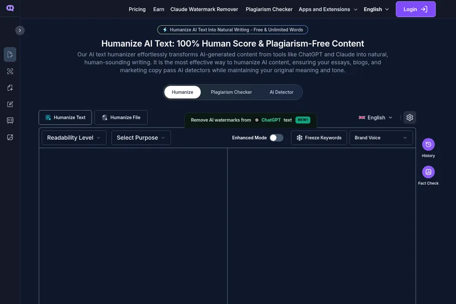Expand Apps and Extensions menu
This screenshot has height=304, width=456.
(328, 9)
